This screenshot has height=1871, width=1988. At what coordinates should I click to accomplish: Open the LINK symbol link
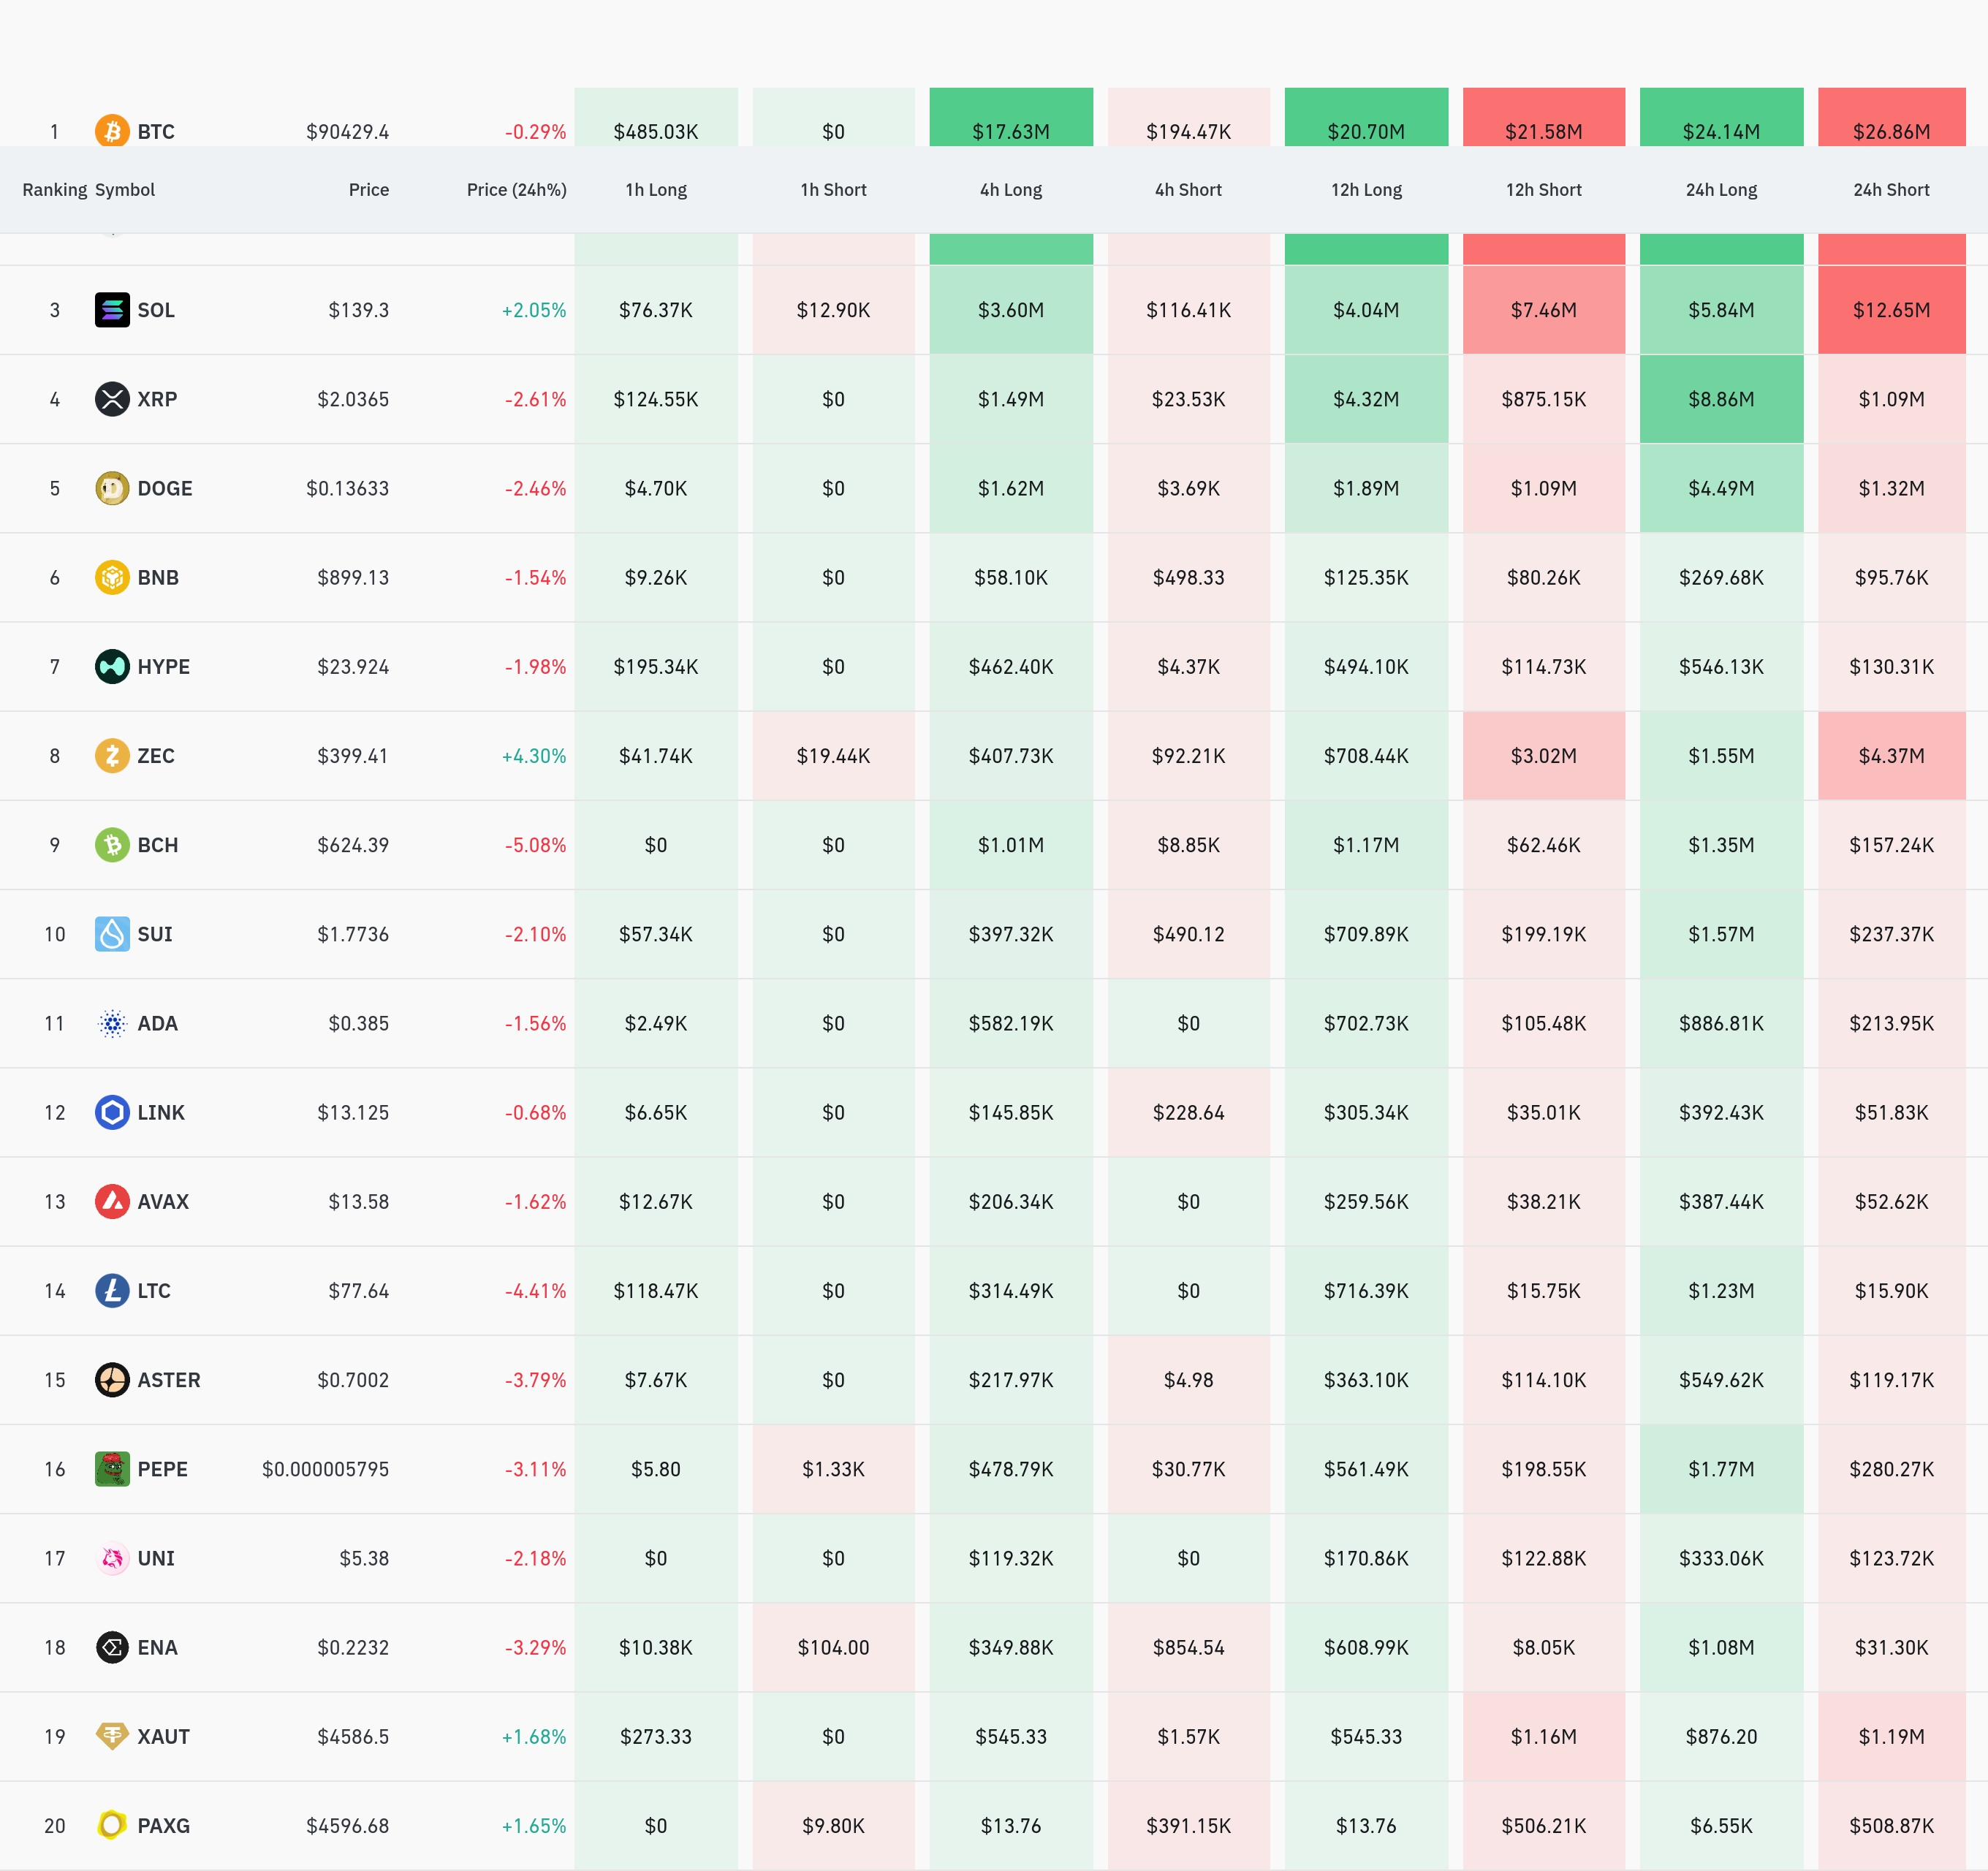click(x=161, y=1113)
